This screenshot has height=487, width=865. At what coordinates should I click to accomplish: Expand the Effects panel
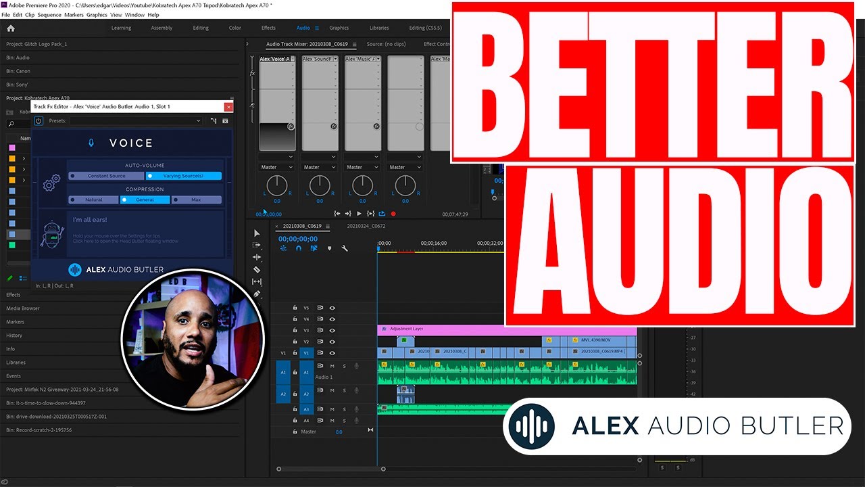[14, 295]
